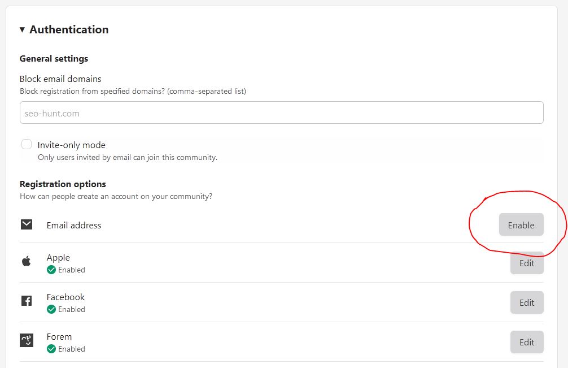
Task: Edit the Facebook registration option
Action: click(526, 302)
